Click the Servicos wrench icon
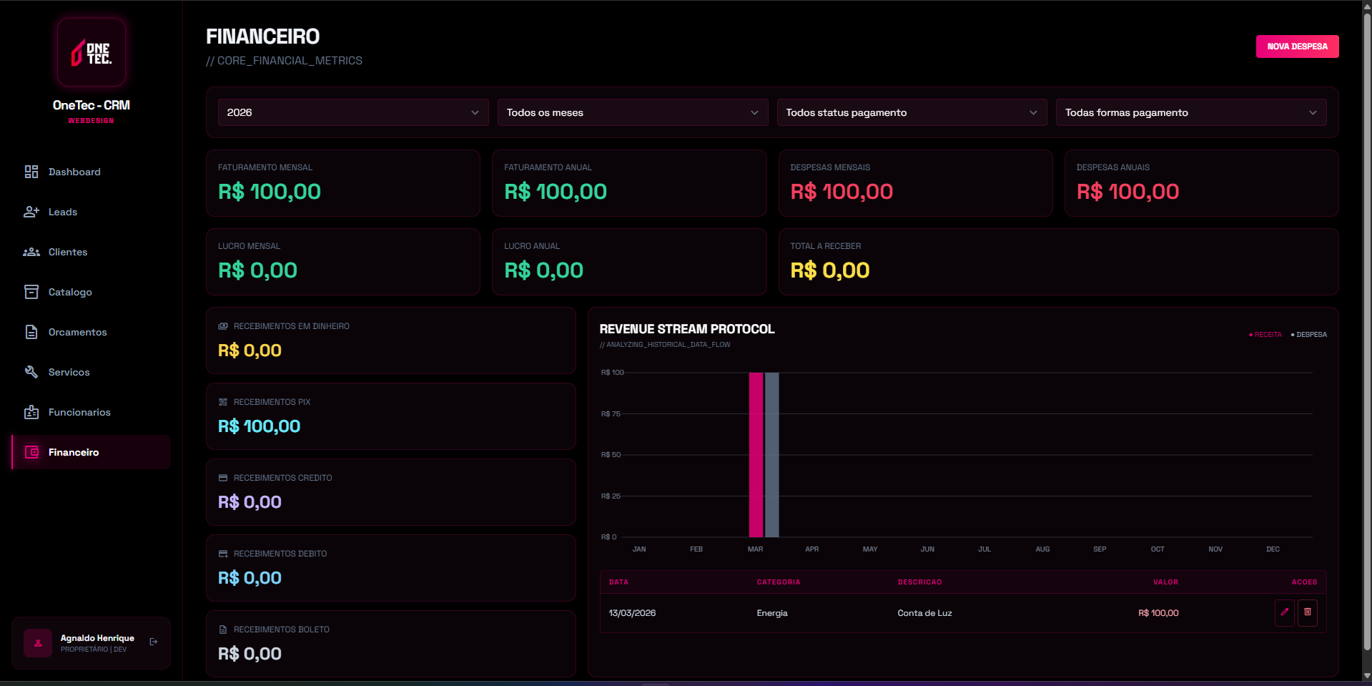The width and height of the screenshot is (1372, 686). [31, 372]
